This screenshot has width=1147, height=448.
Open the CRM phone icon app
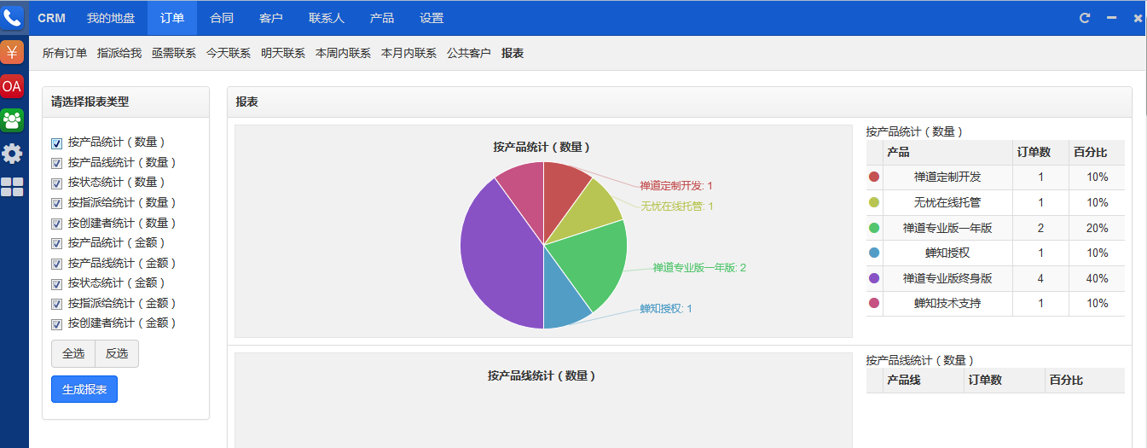(12, 17)
